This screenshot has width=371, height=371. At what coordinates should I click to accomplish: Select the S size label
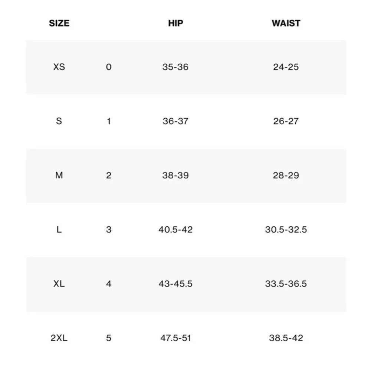pyautogui.click(x=59, y=121)
